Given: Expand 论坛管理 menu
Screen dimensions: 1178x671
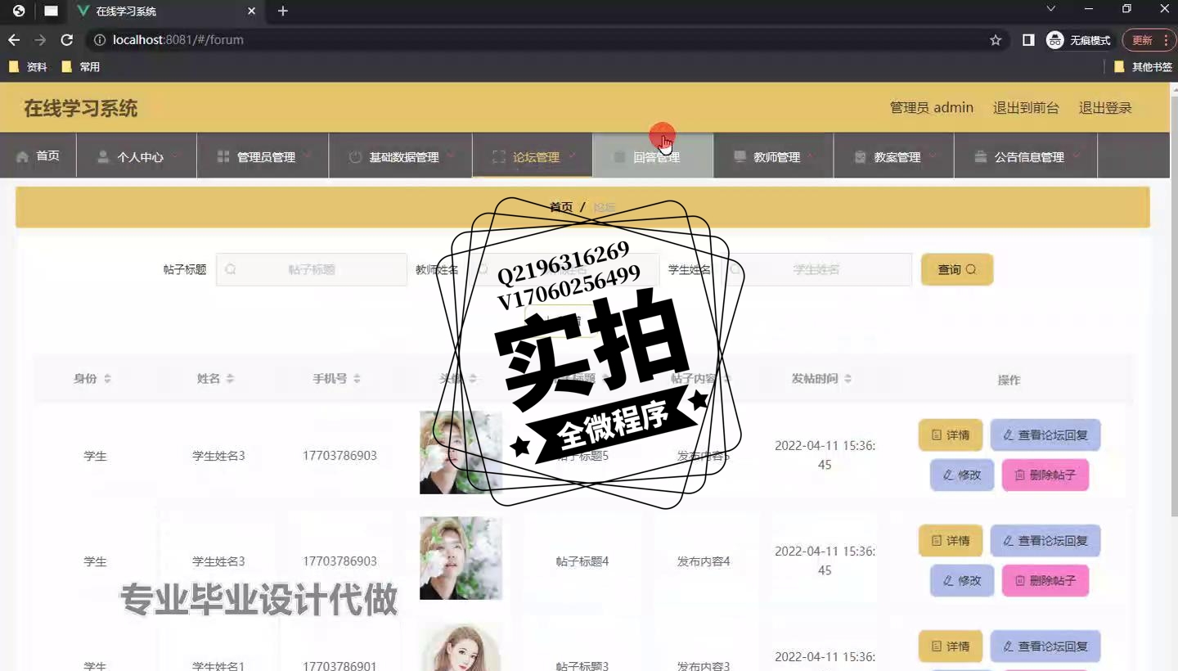Looking at the screenshot, I should [x=533, y=155].
